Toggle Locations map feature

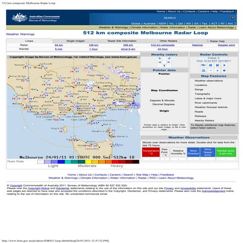201,85
